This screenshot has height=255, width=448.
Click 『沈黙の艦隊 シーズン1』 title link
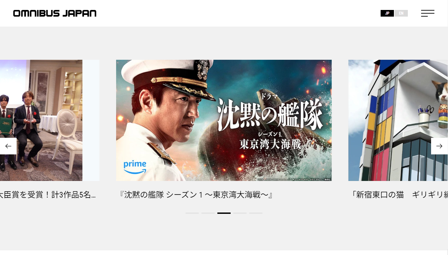point(196,195)
